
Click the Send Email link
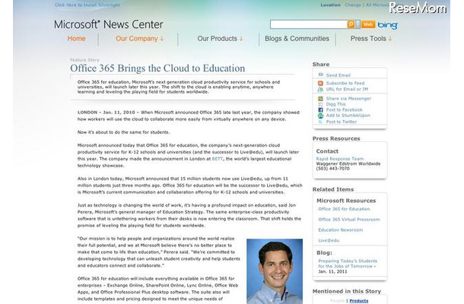tap(338, 75)
